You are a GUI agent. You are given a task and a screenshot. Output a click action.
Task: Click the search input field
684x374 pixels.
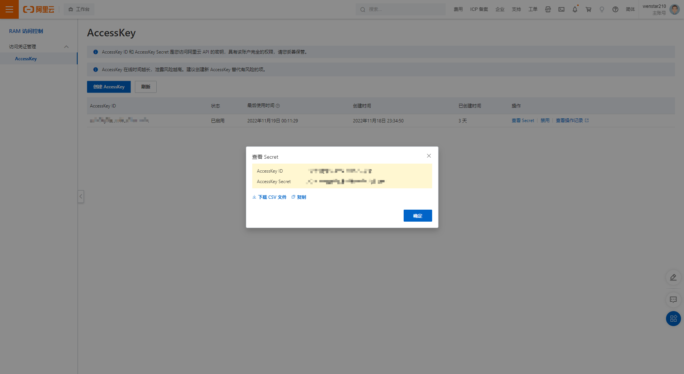tap(401, 9)
